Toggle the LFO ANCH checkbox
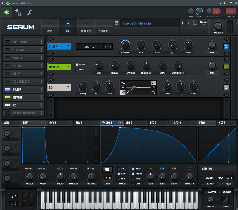This screenshot has width=238, height=210. point(133,174)
